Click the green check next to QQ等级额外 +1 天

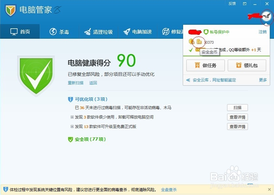click(191, 50)
